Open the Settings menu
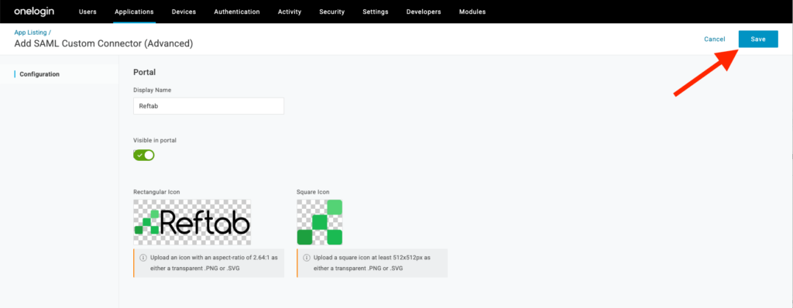793x308 pixels. click(x=376, y=12)
